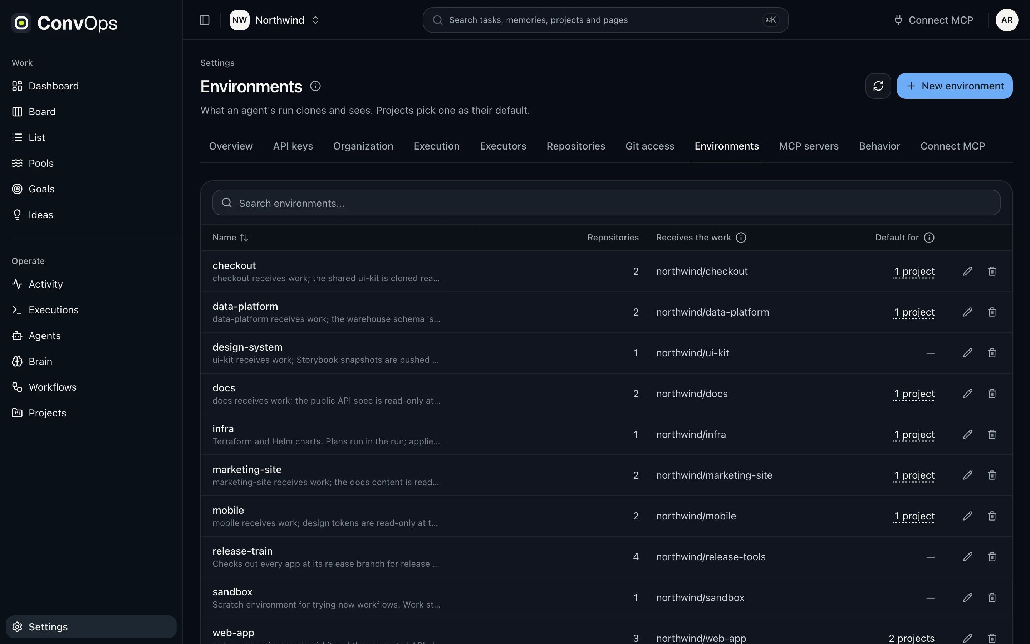This screenshot has height=644, width=1030.
Task: Delete the sandbox environment
Action: (992, 597)
